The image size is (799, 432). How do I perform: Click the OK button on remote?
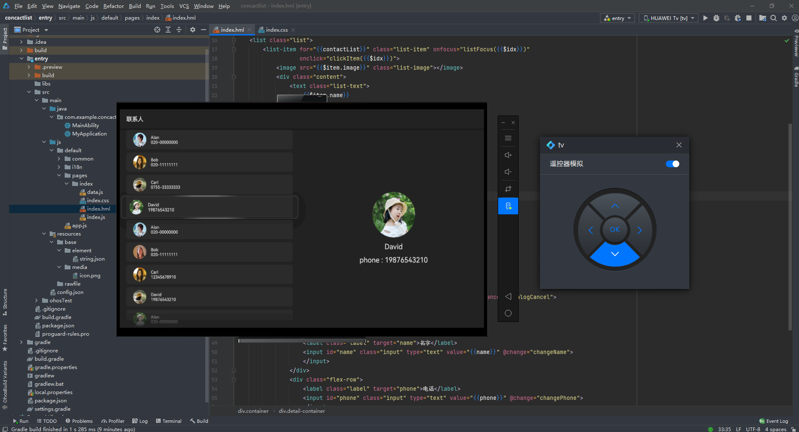click(615, 230)
